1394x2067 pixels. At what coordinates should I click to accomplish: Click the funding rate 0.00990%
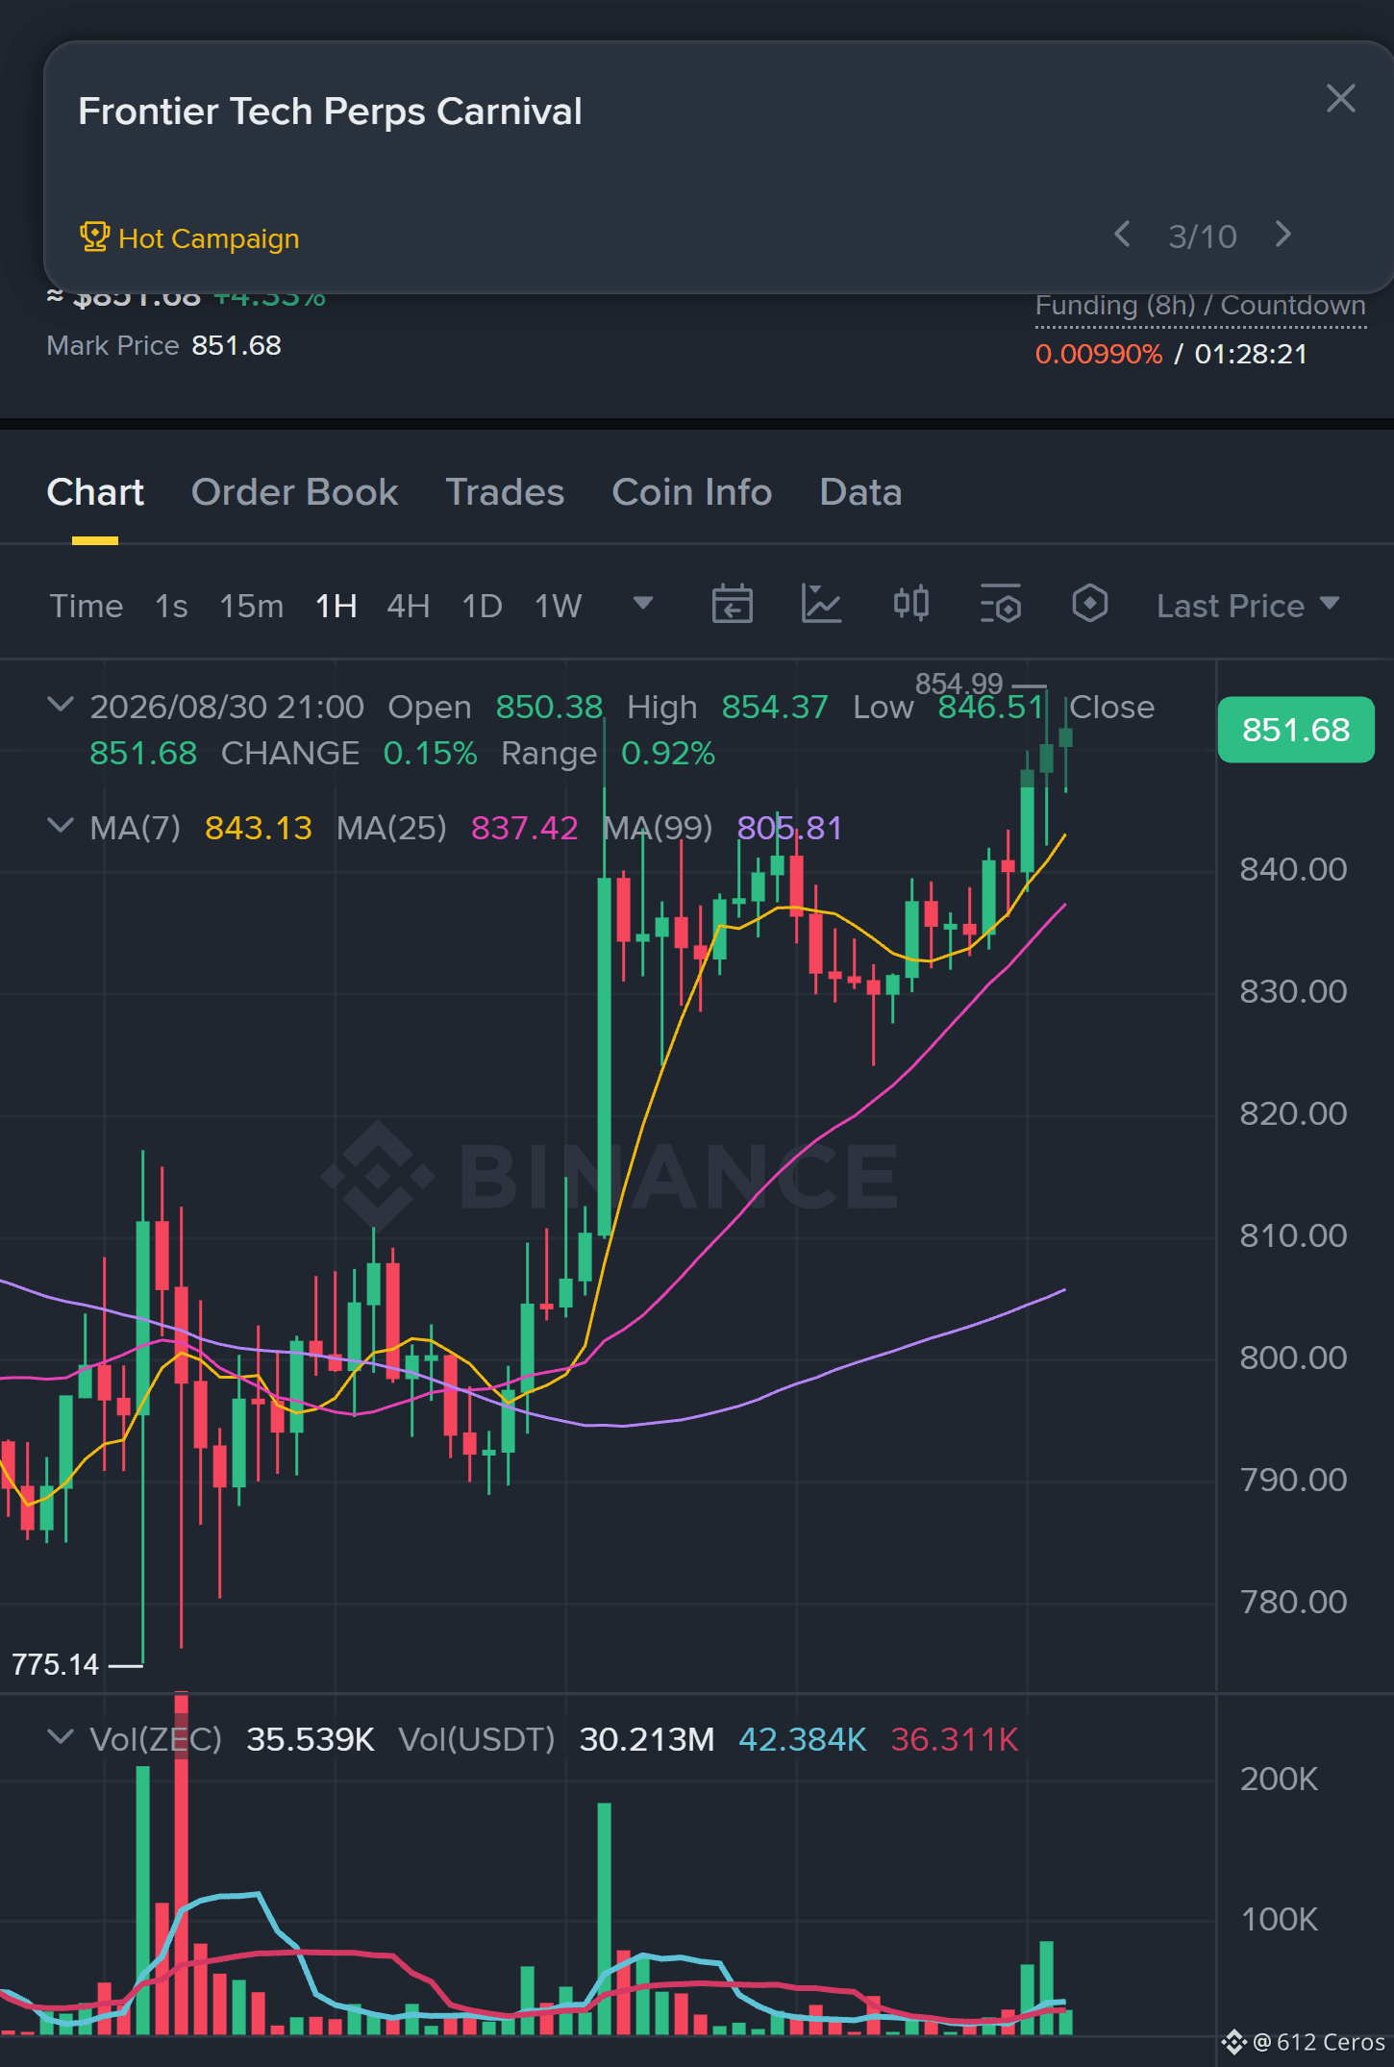pos(1099,354)
